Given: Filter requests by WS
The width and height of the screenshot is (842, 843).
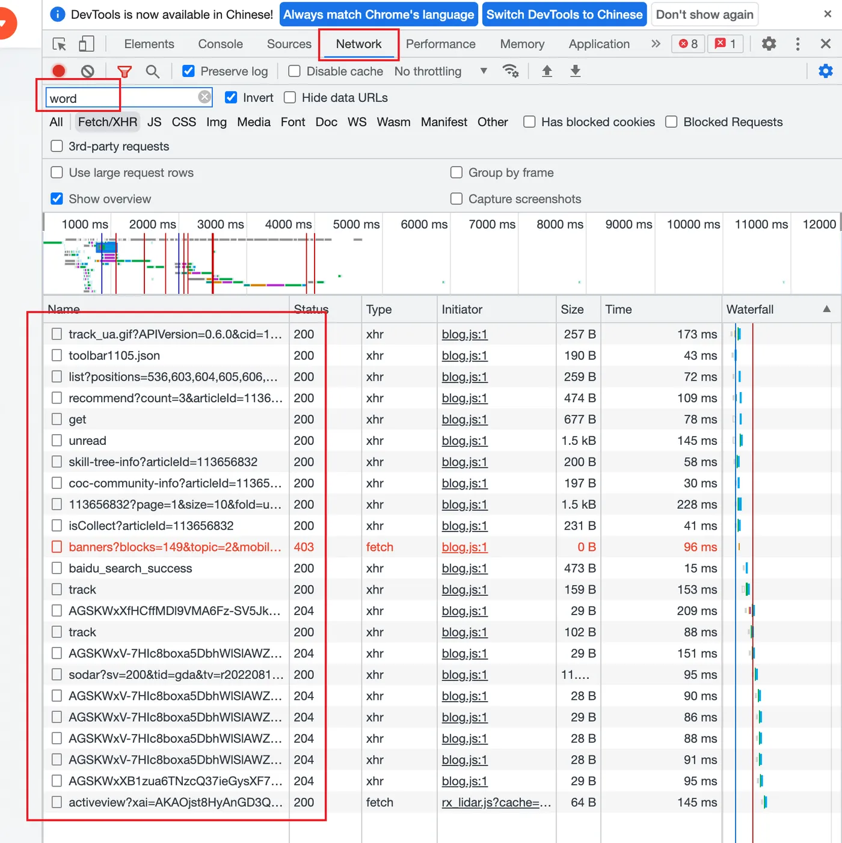Looking at the screenshot, I should click(357, 122).
